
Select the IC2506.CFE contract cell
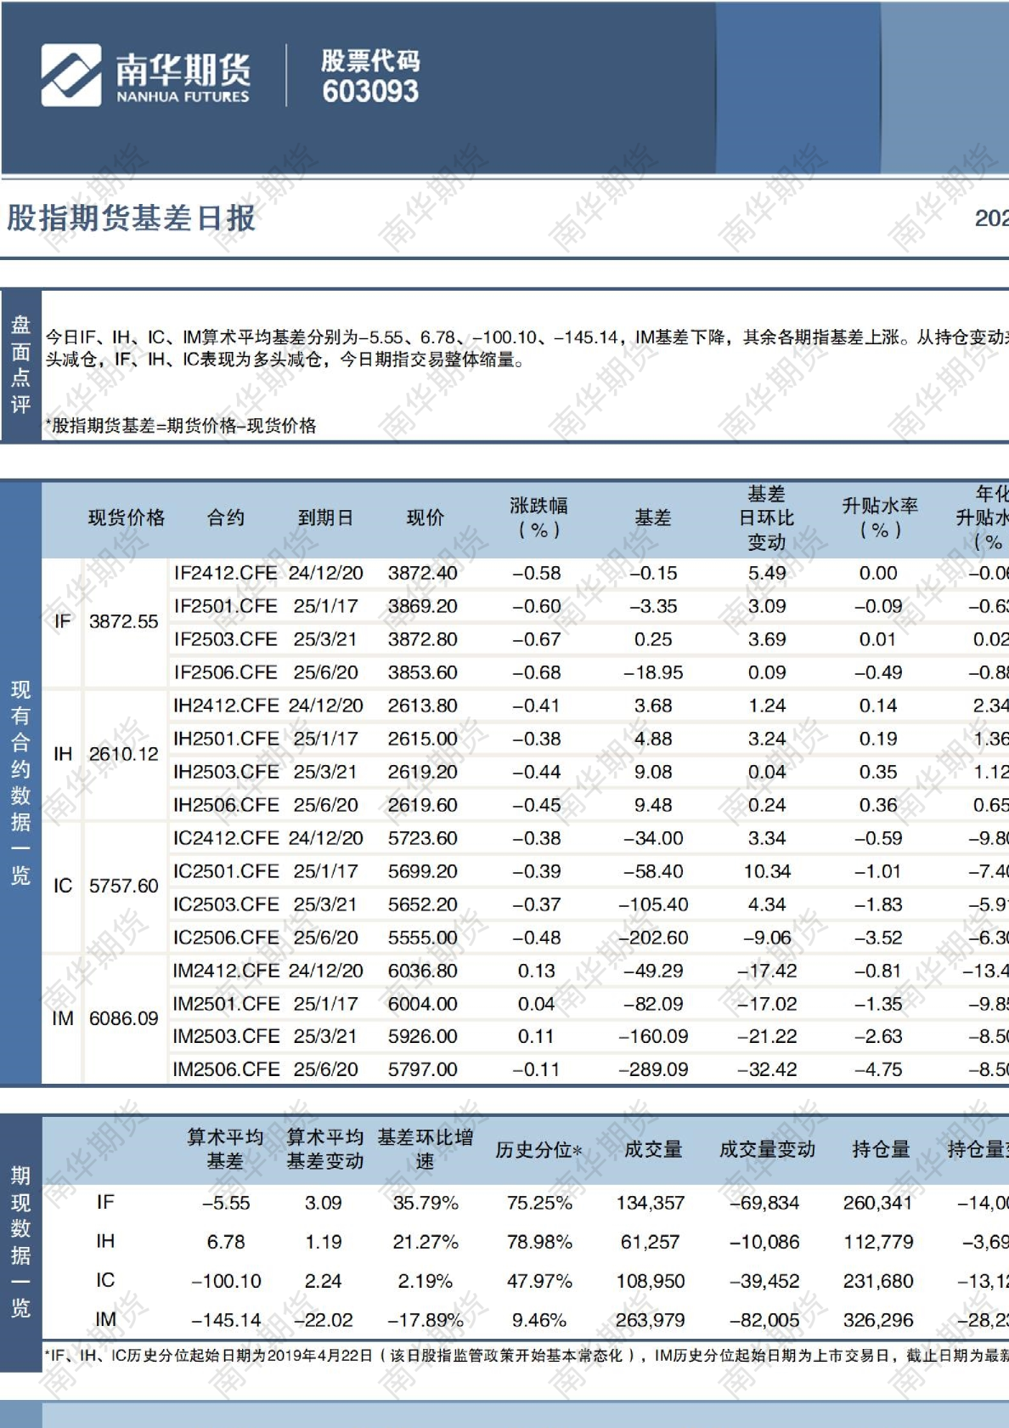pos(225,938)
